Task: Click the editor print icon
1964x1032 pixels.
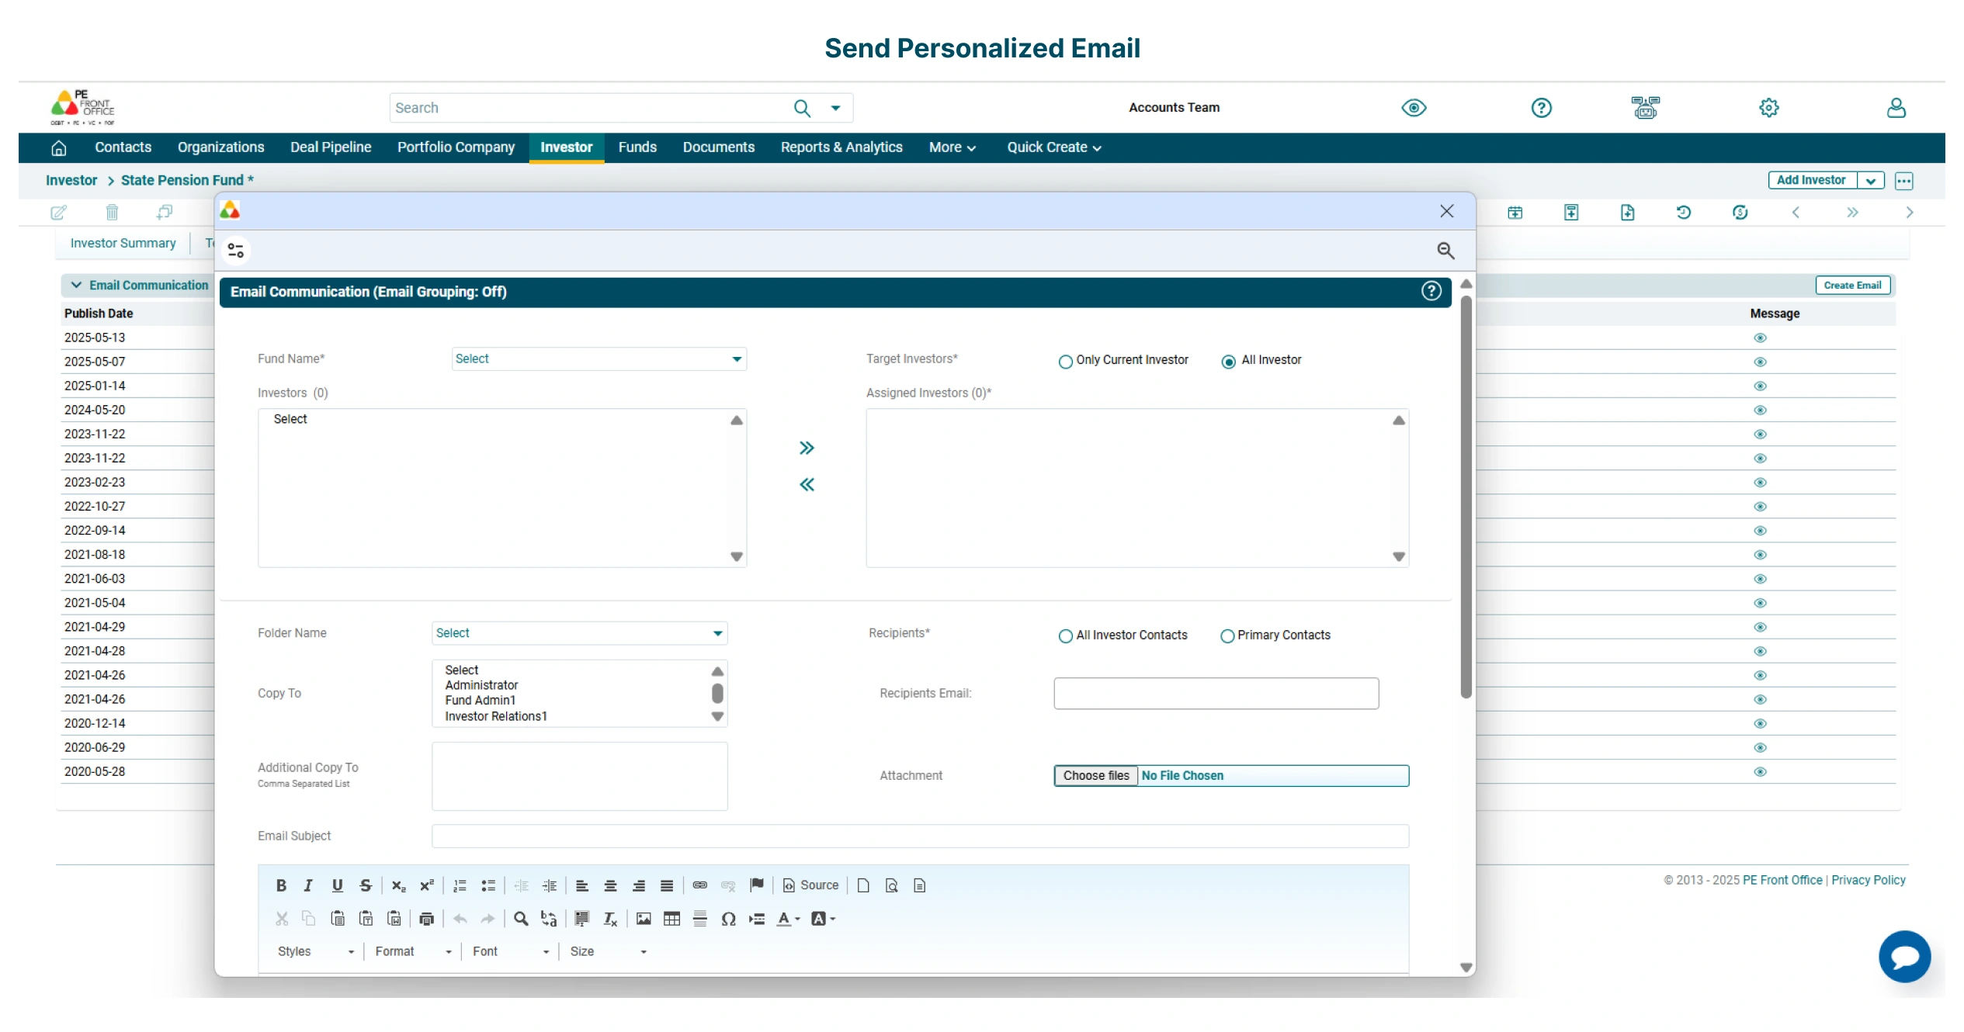Action: click(426, 919)
